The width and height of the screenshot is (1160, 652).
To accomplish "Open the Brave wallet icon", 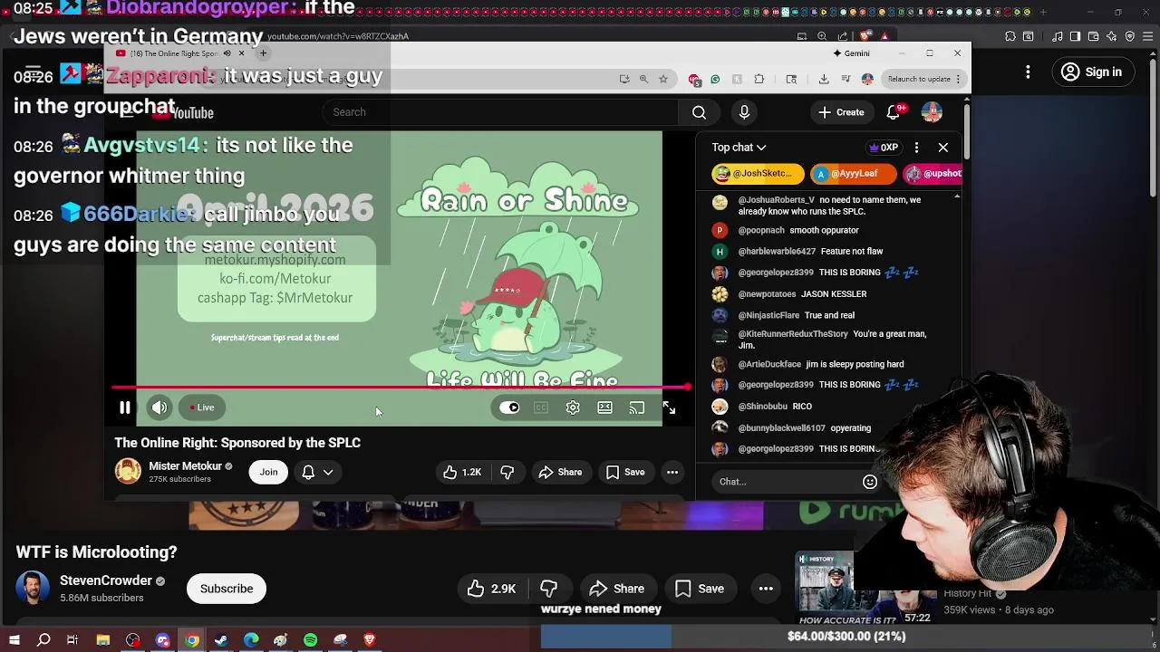I will point(1094,36).
